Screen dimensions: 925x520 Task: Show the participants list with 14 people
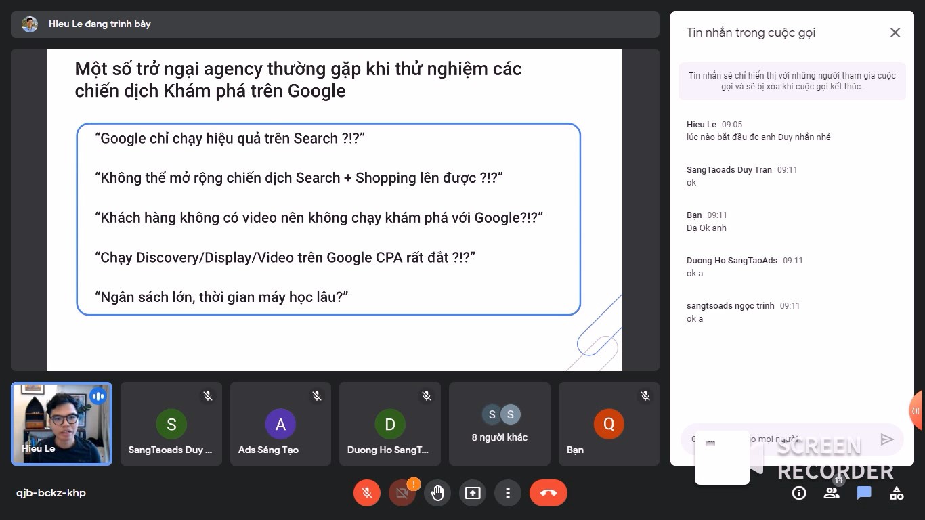(832, 493)
